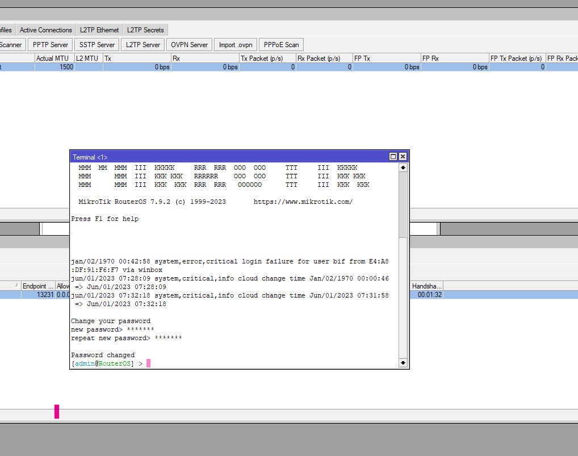Click the 'Password changed' line in terminal
The image size is (578, 456).
coord(103,355)
